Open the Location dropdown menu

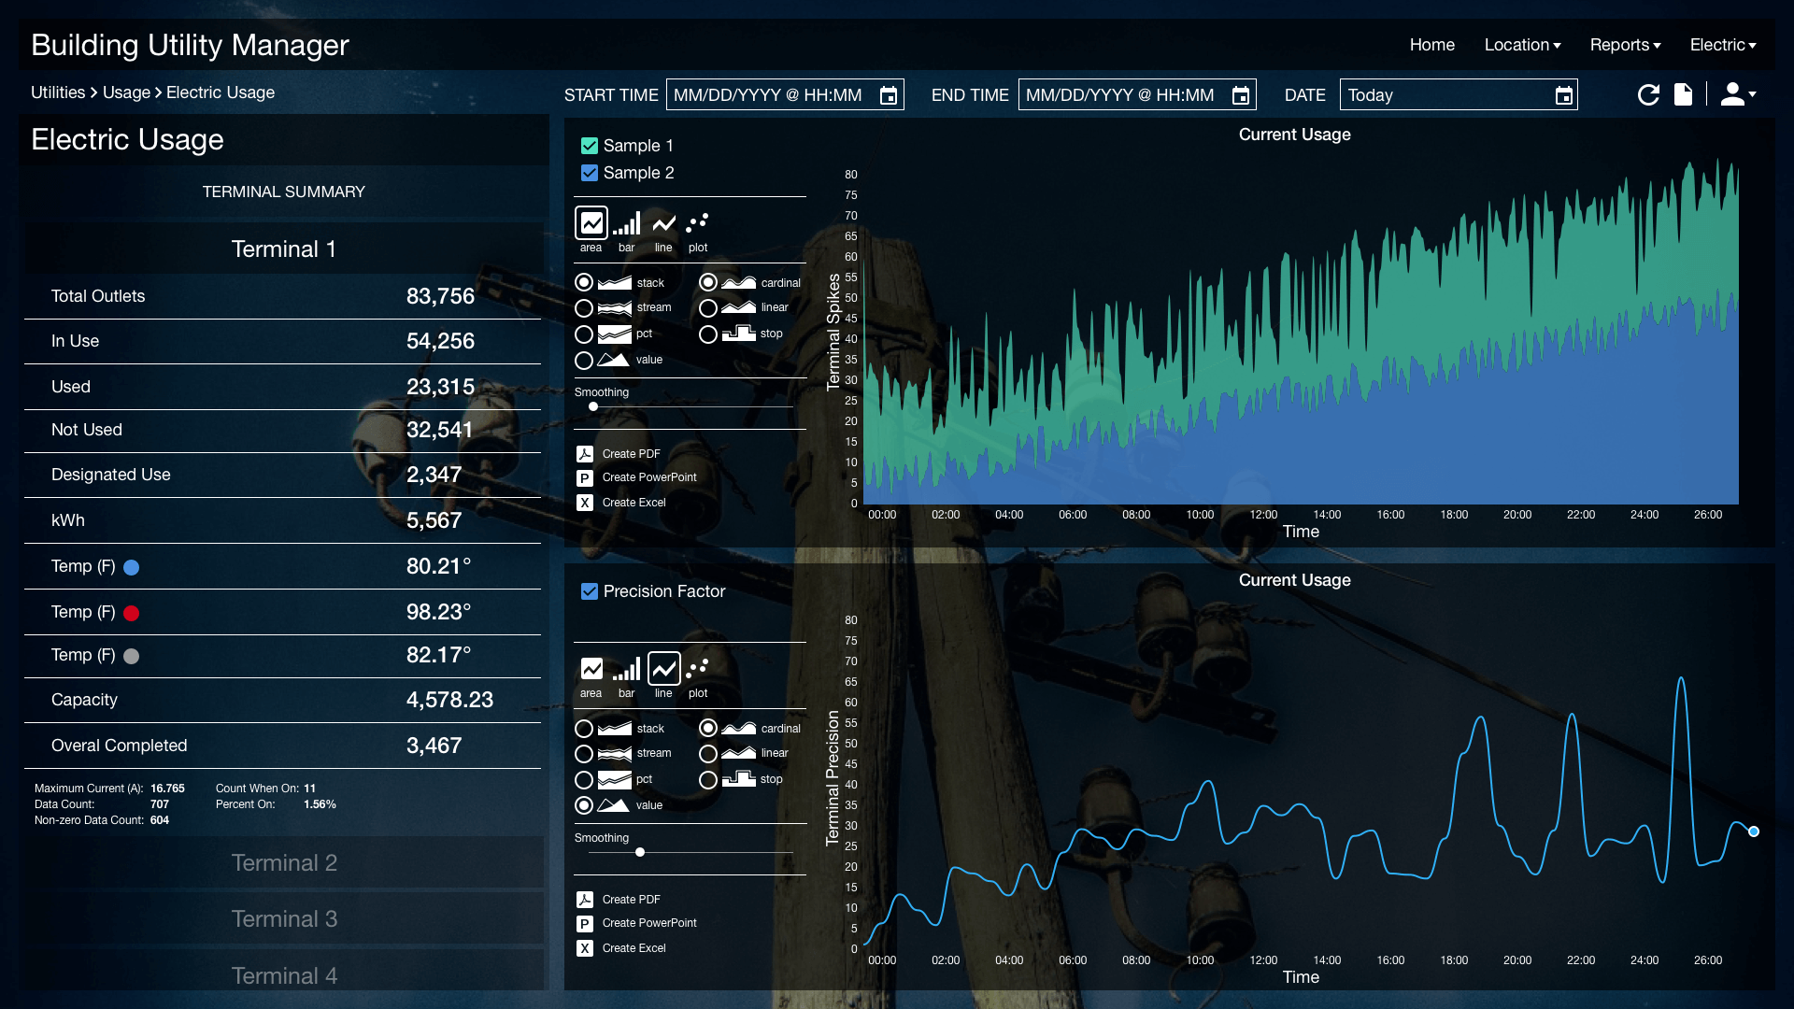pyautogui.click(x=1522, y=45)
